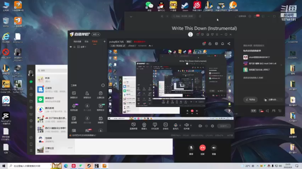Add a new scene with plus icon

(105, 41)
